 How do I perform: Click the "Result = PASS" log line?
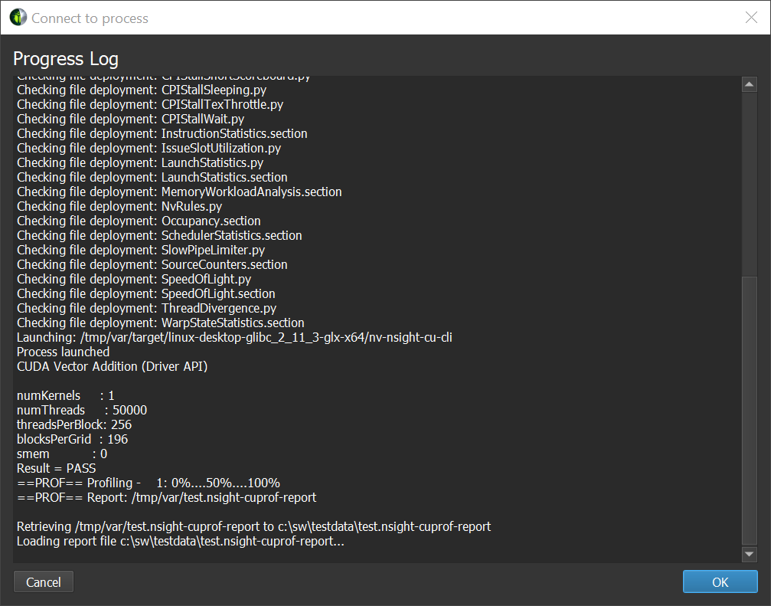[56, 468]
